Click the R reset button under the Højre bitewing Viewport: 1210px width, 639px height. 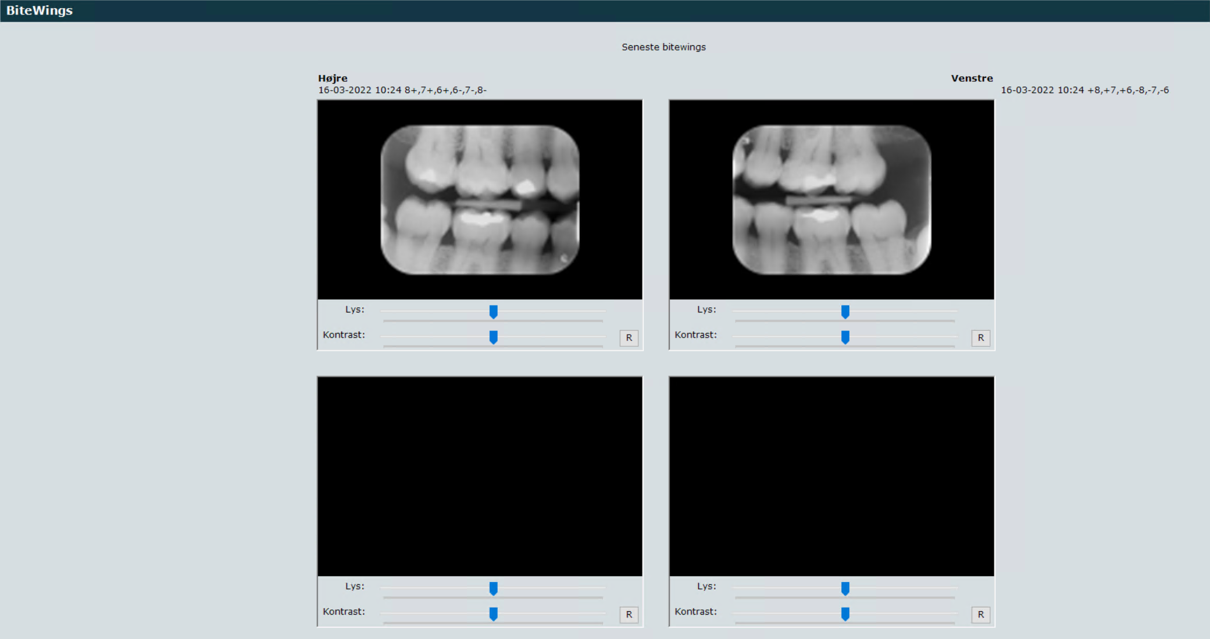(629, 338)
